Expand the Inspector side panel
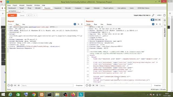Screen dimensions: 173x97 coord(165,32)
